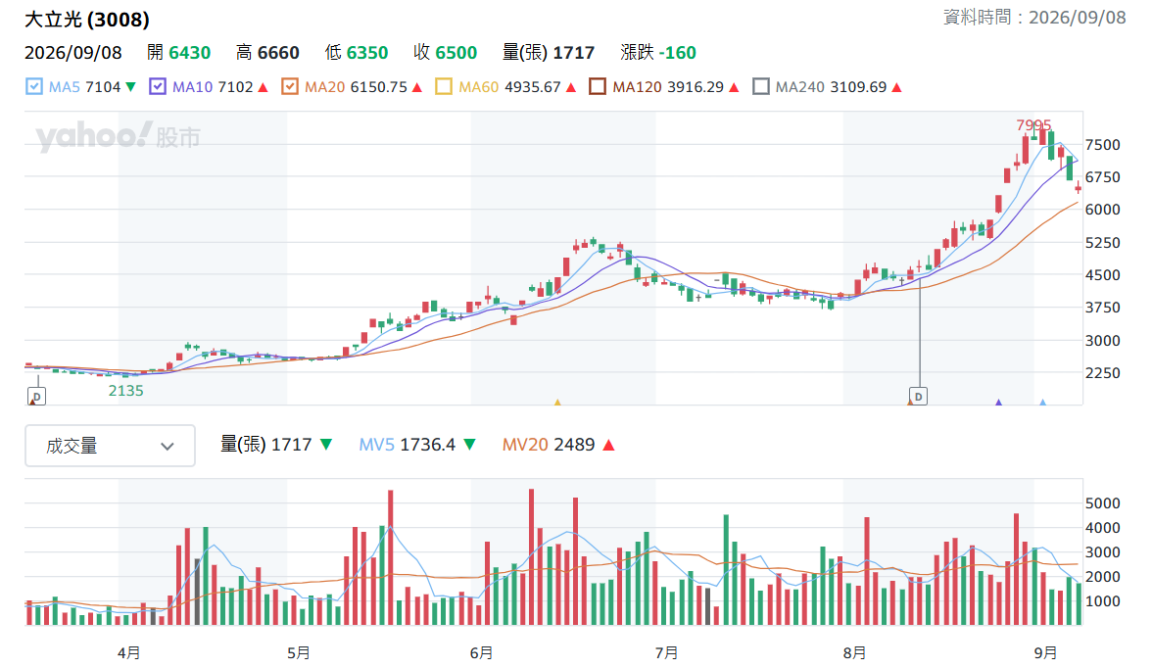Click the 7500 price axis label

coord(1103,145)
